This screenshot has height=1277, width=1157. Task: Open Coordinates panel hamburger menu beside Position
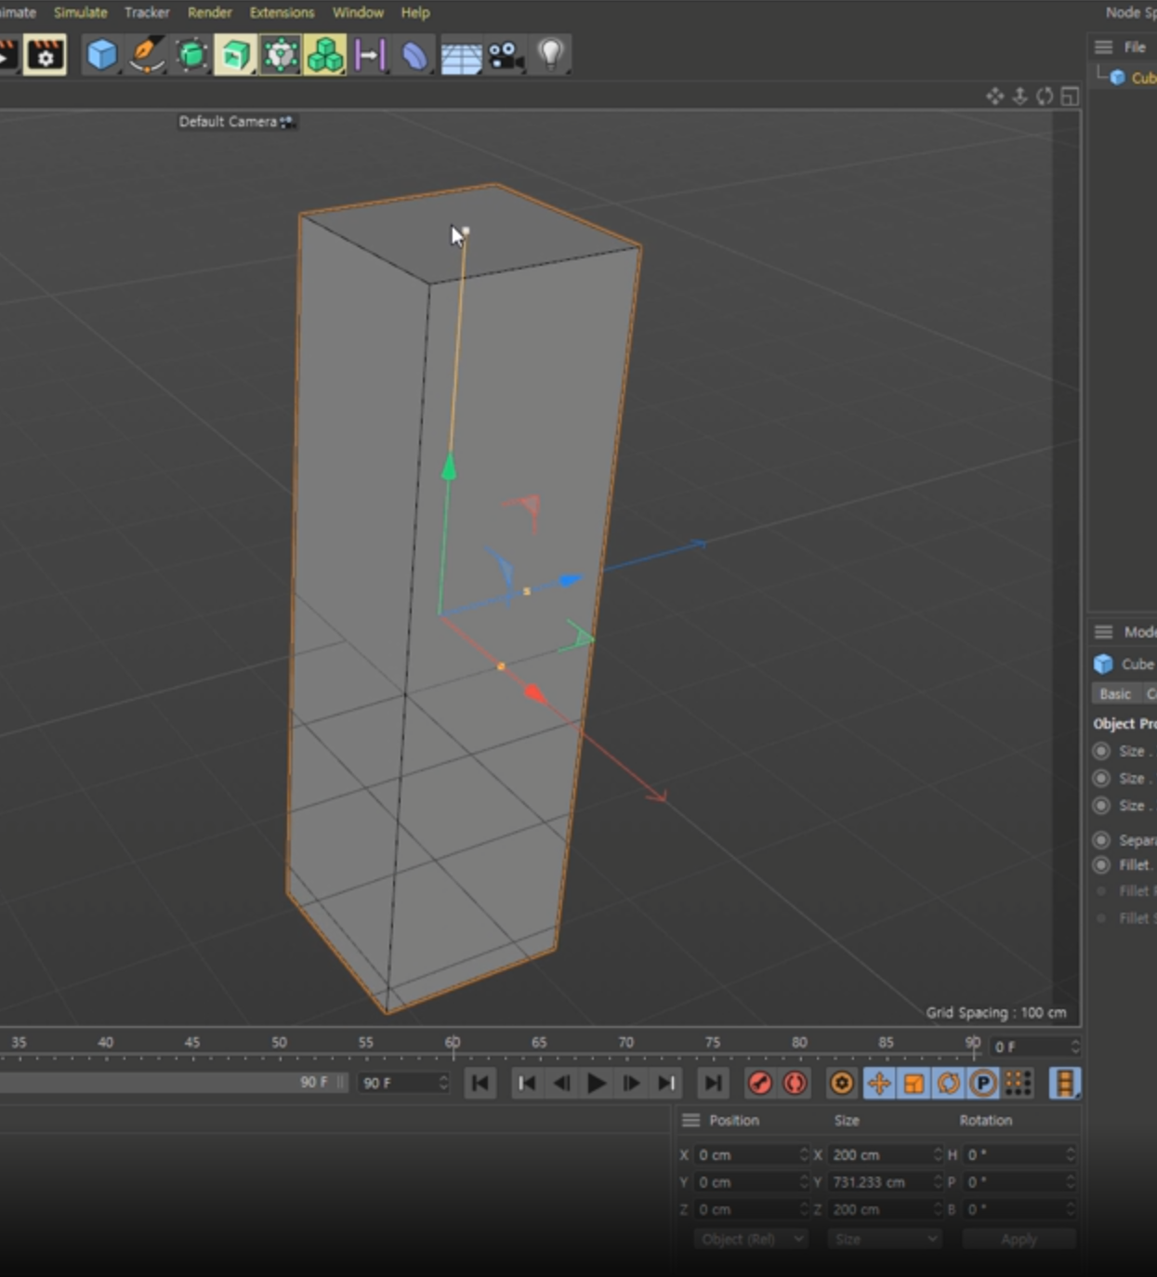click(690, 1120)
